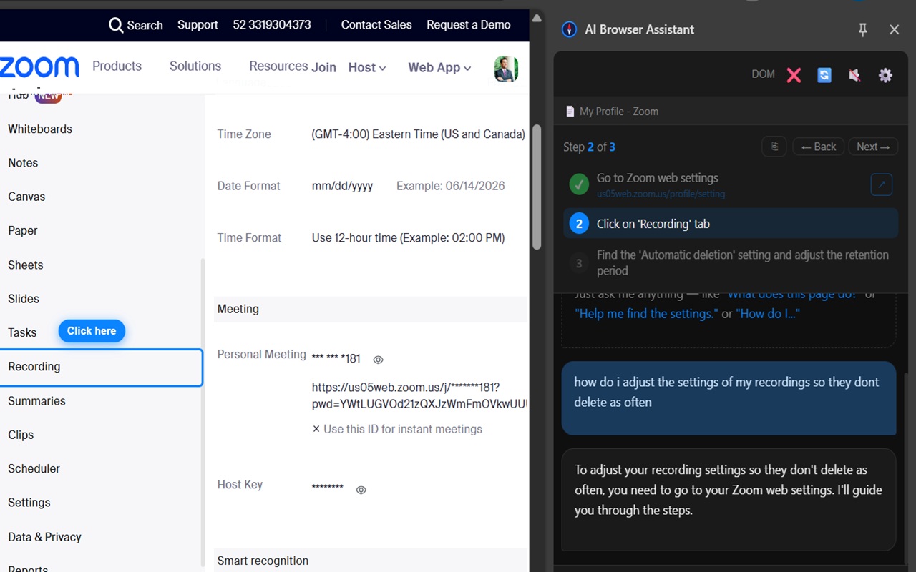
Task: Click the personal meeting URL text
Action: (419, 395)
